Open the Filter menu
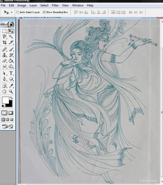This screenshot has height=185, width=163. click(x=55, y=5)
